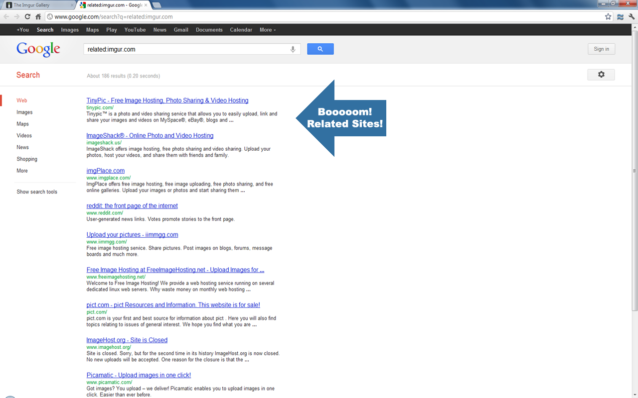This screenshot has width=638, height=398.
Task: Start voice search with the microphone icon
Action: (293, 49)
